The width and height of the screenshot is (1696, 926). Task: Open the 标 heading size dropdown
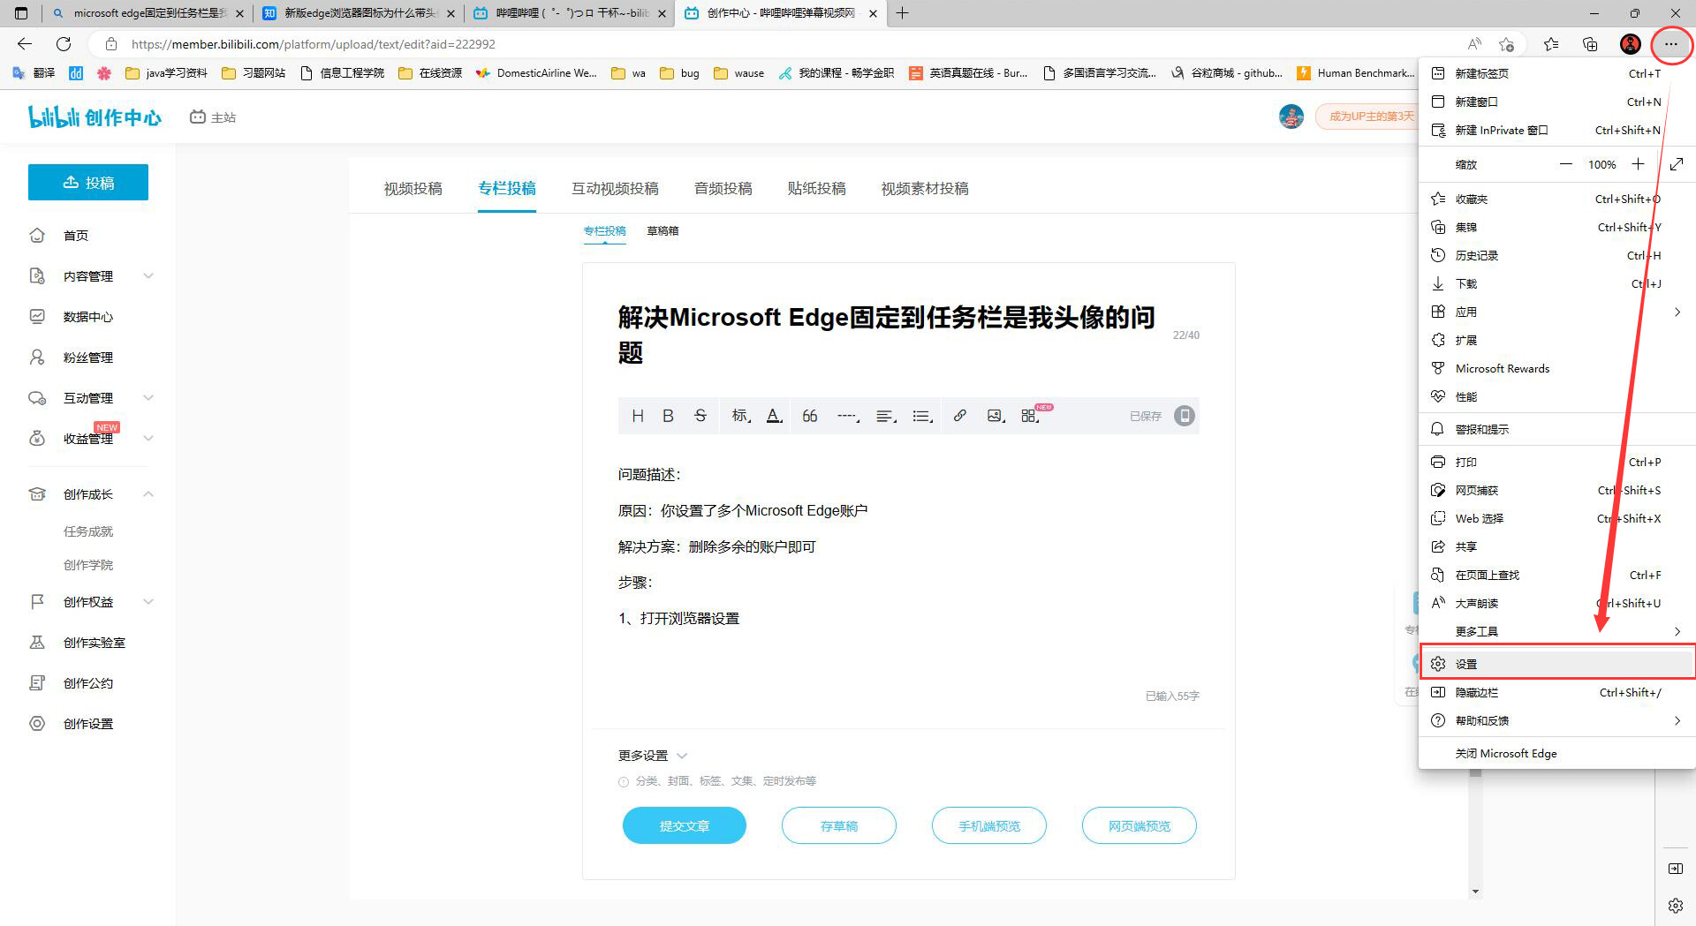tap(740, 416)
